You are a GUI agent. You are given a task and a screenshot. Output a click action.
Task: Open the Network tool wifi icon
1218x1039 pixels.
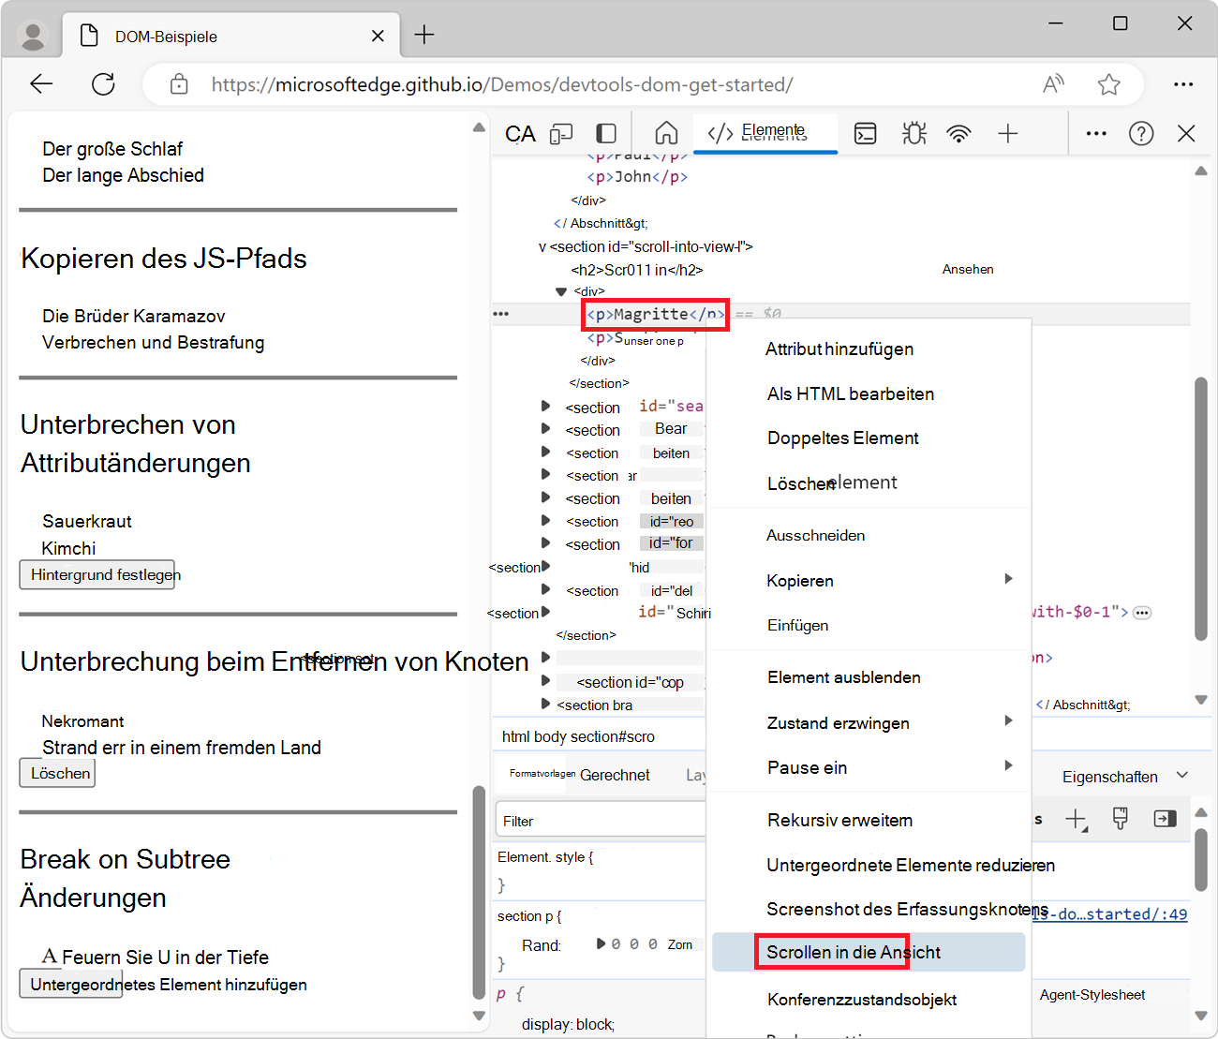(958, 134)
